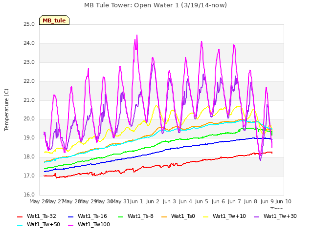
Task: Click the Jun 7 x-axis date label
Action: (x=234, y=201)
